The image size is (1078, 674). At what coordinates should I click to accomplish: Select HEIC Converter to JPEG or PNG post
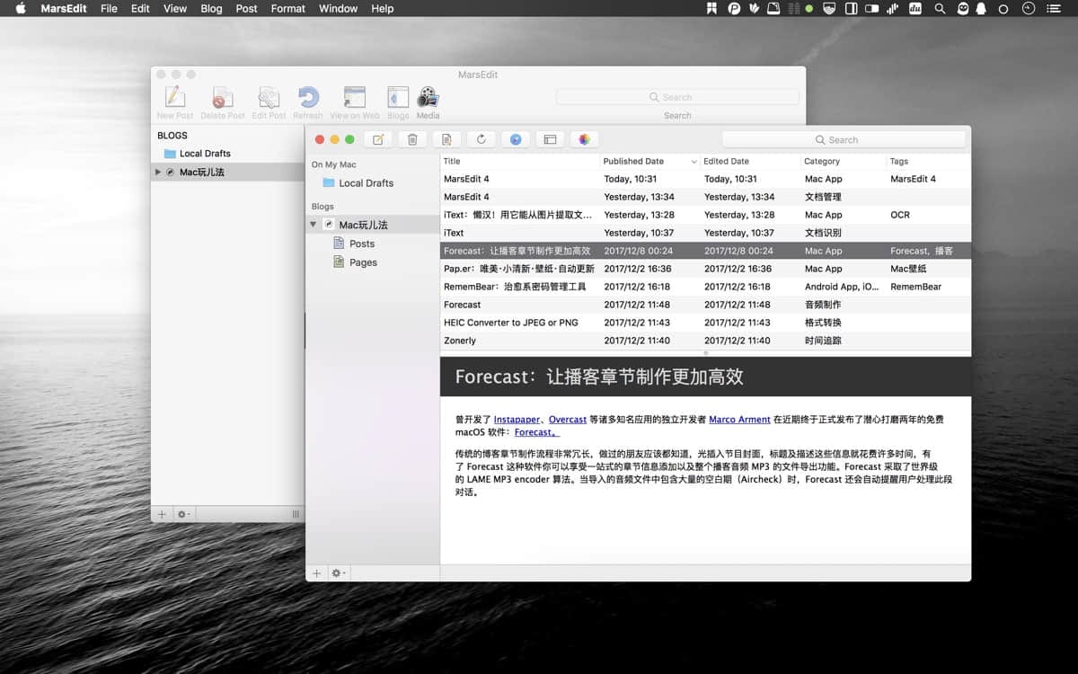(705, 323)
